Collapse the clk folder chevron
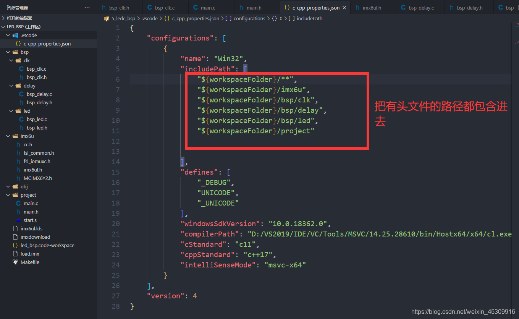 tap(11, 60)
